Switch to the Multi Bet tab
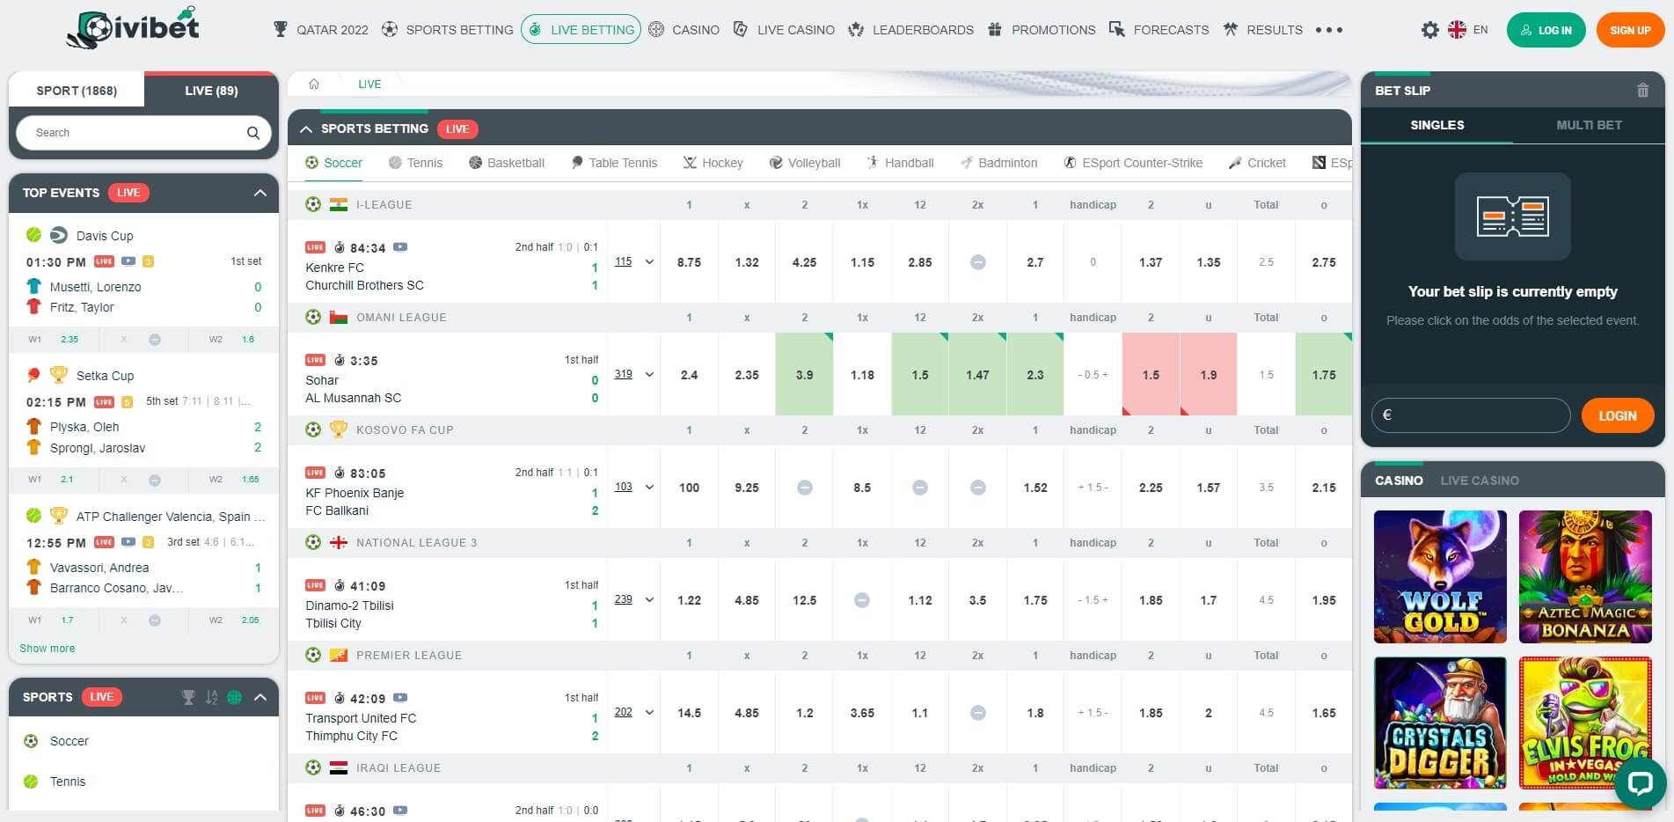 tap(1589, 125)
